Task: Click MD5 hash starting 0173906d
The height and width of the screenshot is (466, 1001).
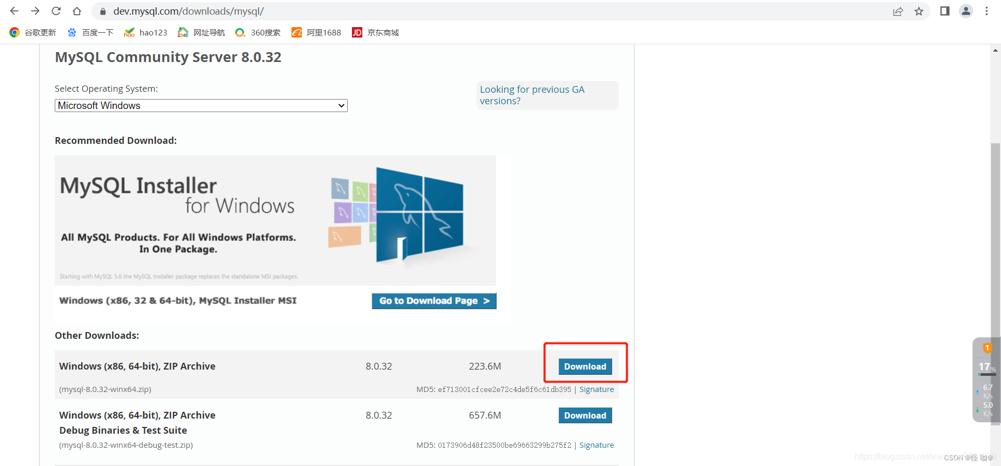Action: pos(505,445)
